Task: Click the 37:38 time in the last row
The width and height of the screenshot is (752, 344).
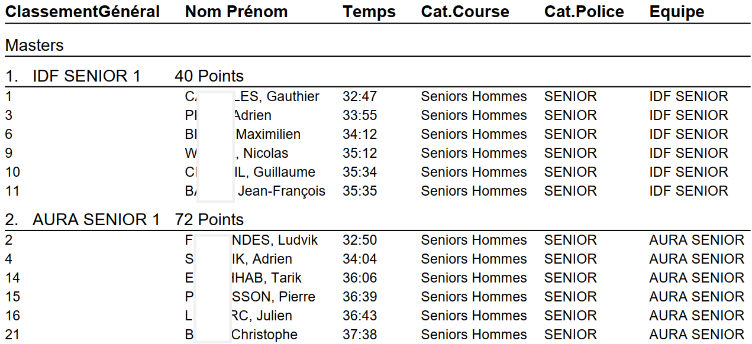Action: pyautogui.click(x=359, y=335)
